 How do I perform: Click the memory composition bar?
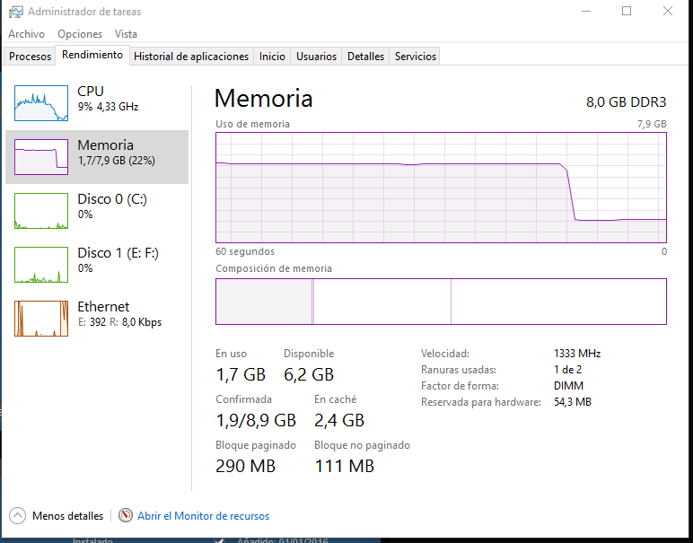[441, 301]
